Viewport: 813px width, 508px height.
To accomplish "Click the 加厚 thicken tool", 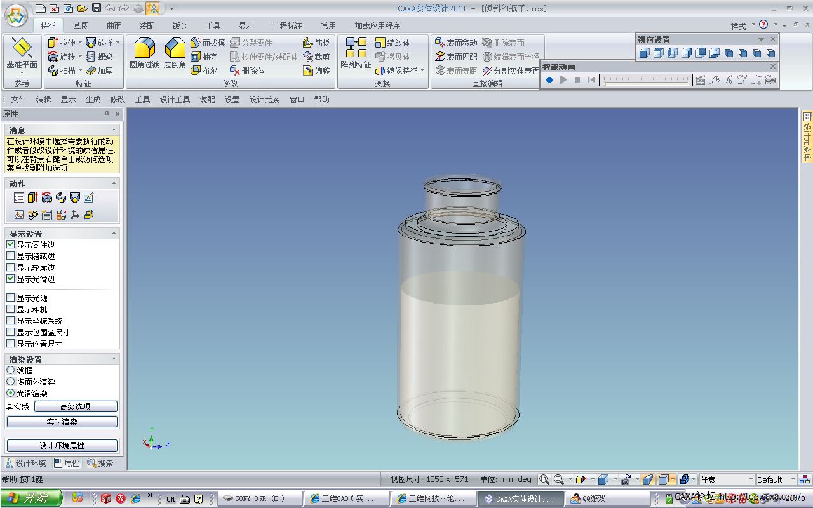I will (x=100, y=70).
